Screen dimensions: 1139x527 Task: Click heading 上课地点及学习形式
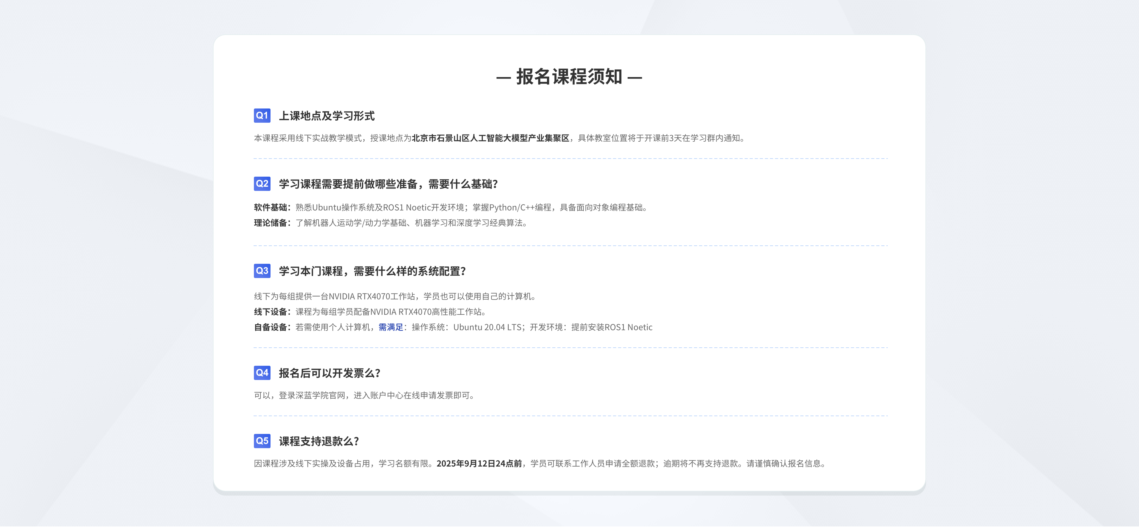(x=327, y=116)
